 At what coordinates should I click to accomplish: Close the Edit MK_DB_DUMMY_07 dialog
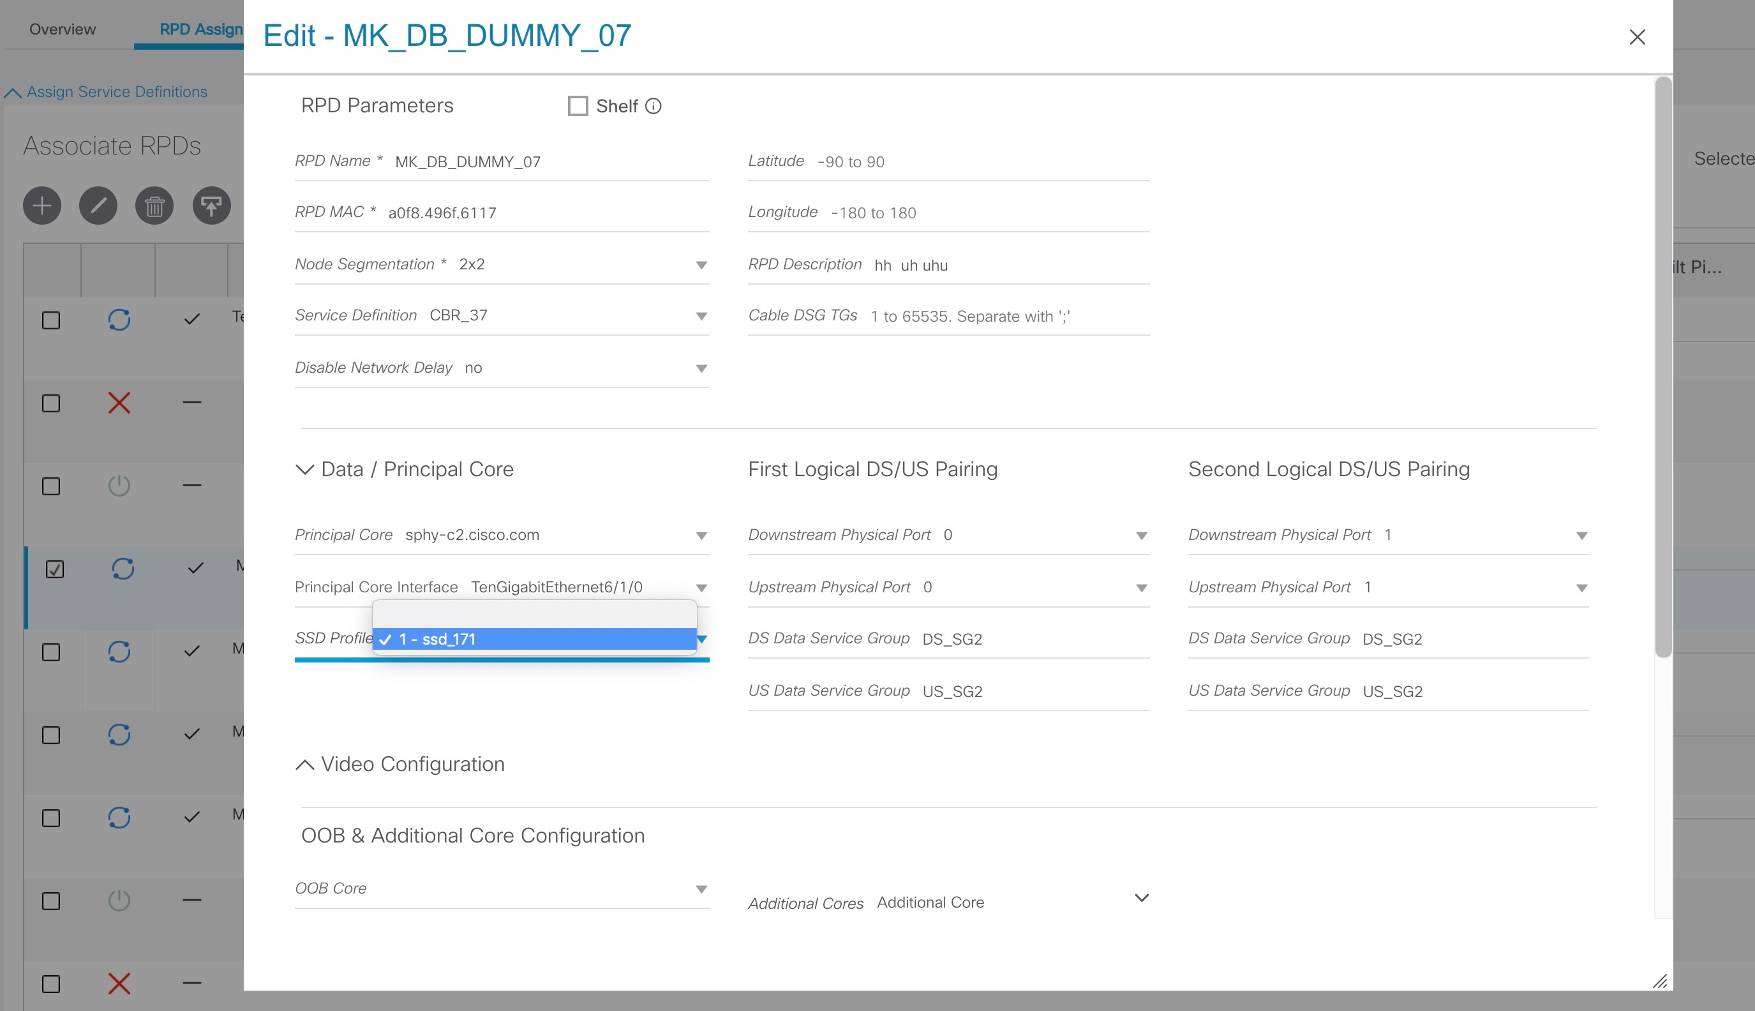tap(1638, 37)
